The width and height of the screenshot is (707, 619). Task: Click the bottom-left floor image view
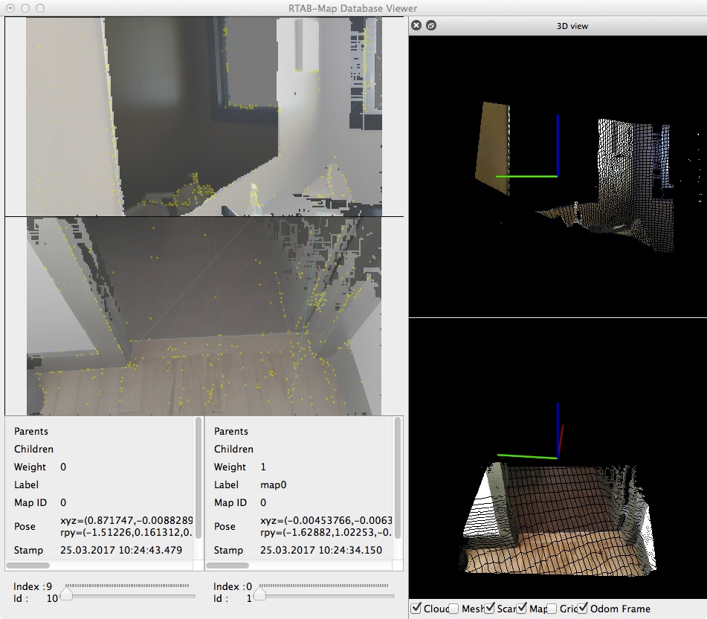click(x=204, y=316)
